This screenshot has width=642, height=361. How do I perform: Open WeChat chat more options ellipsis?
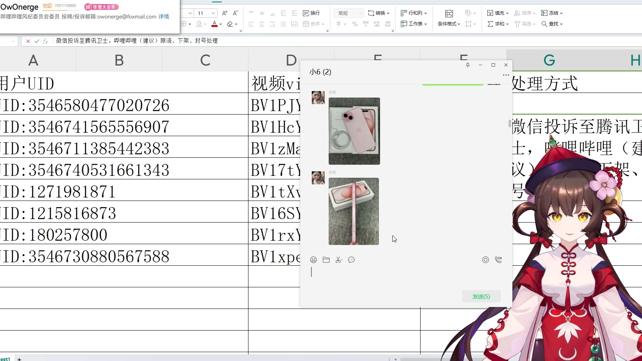tap(506, 75)
